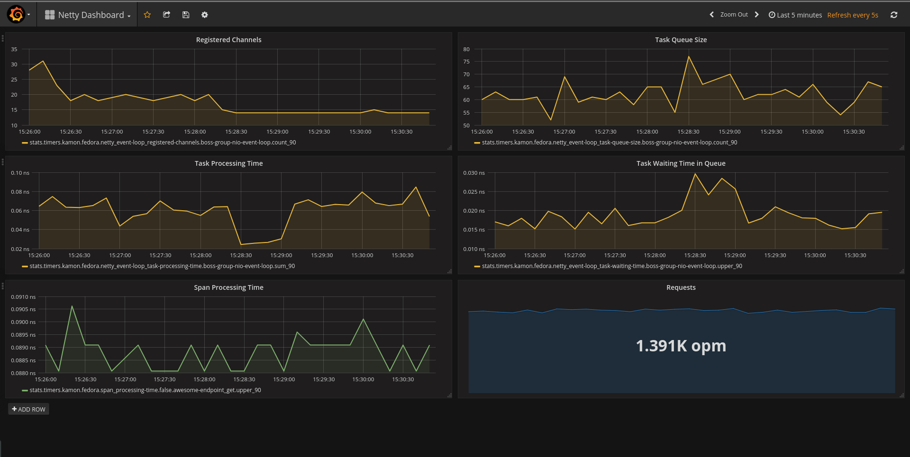The width and height of the screenshot is (910, 457).
Task: Open the Last 5 minutes time picker
Action: point(795,15)
